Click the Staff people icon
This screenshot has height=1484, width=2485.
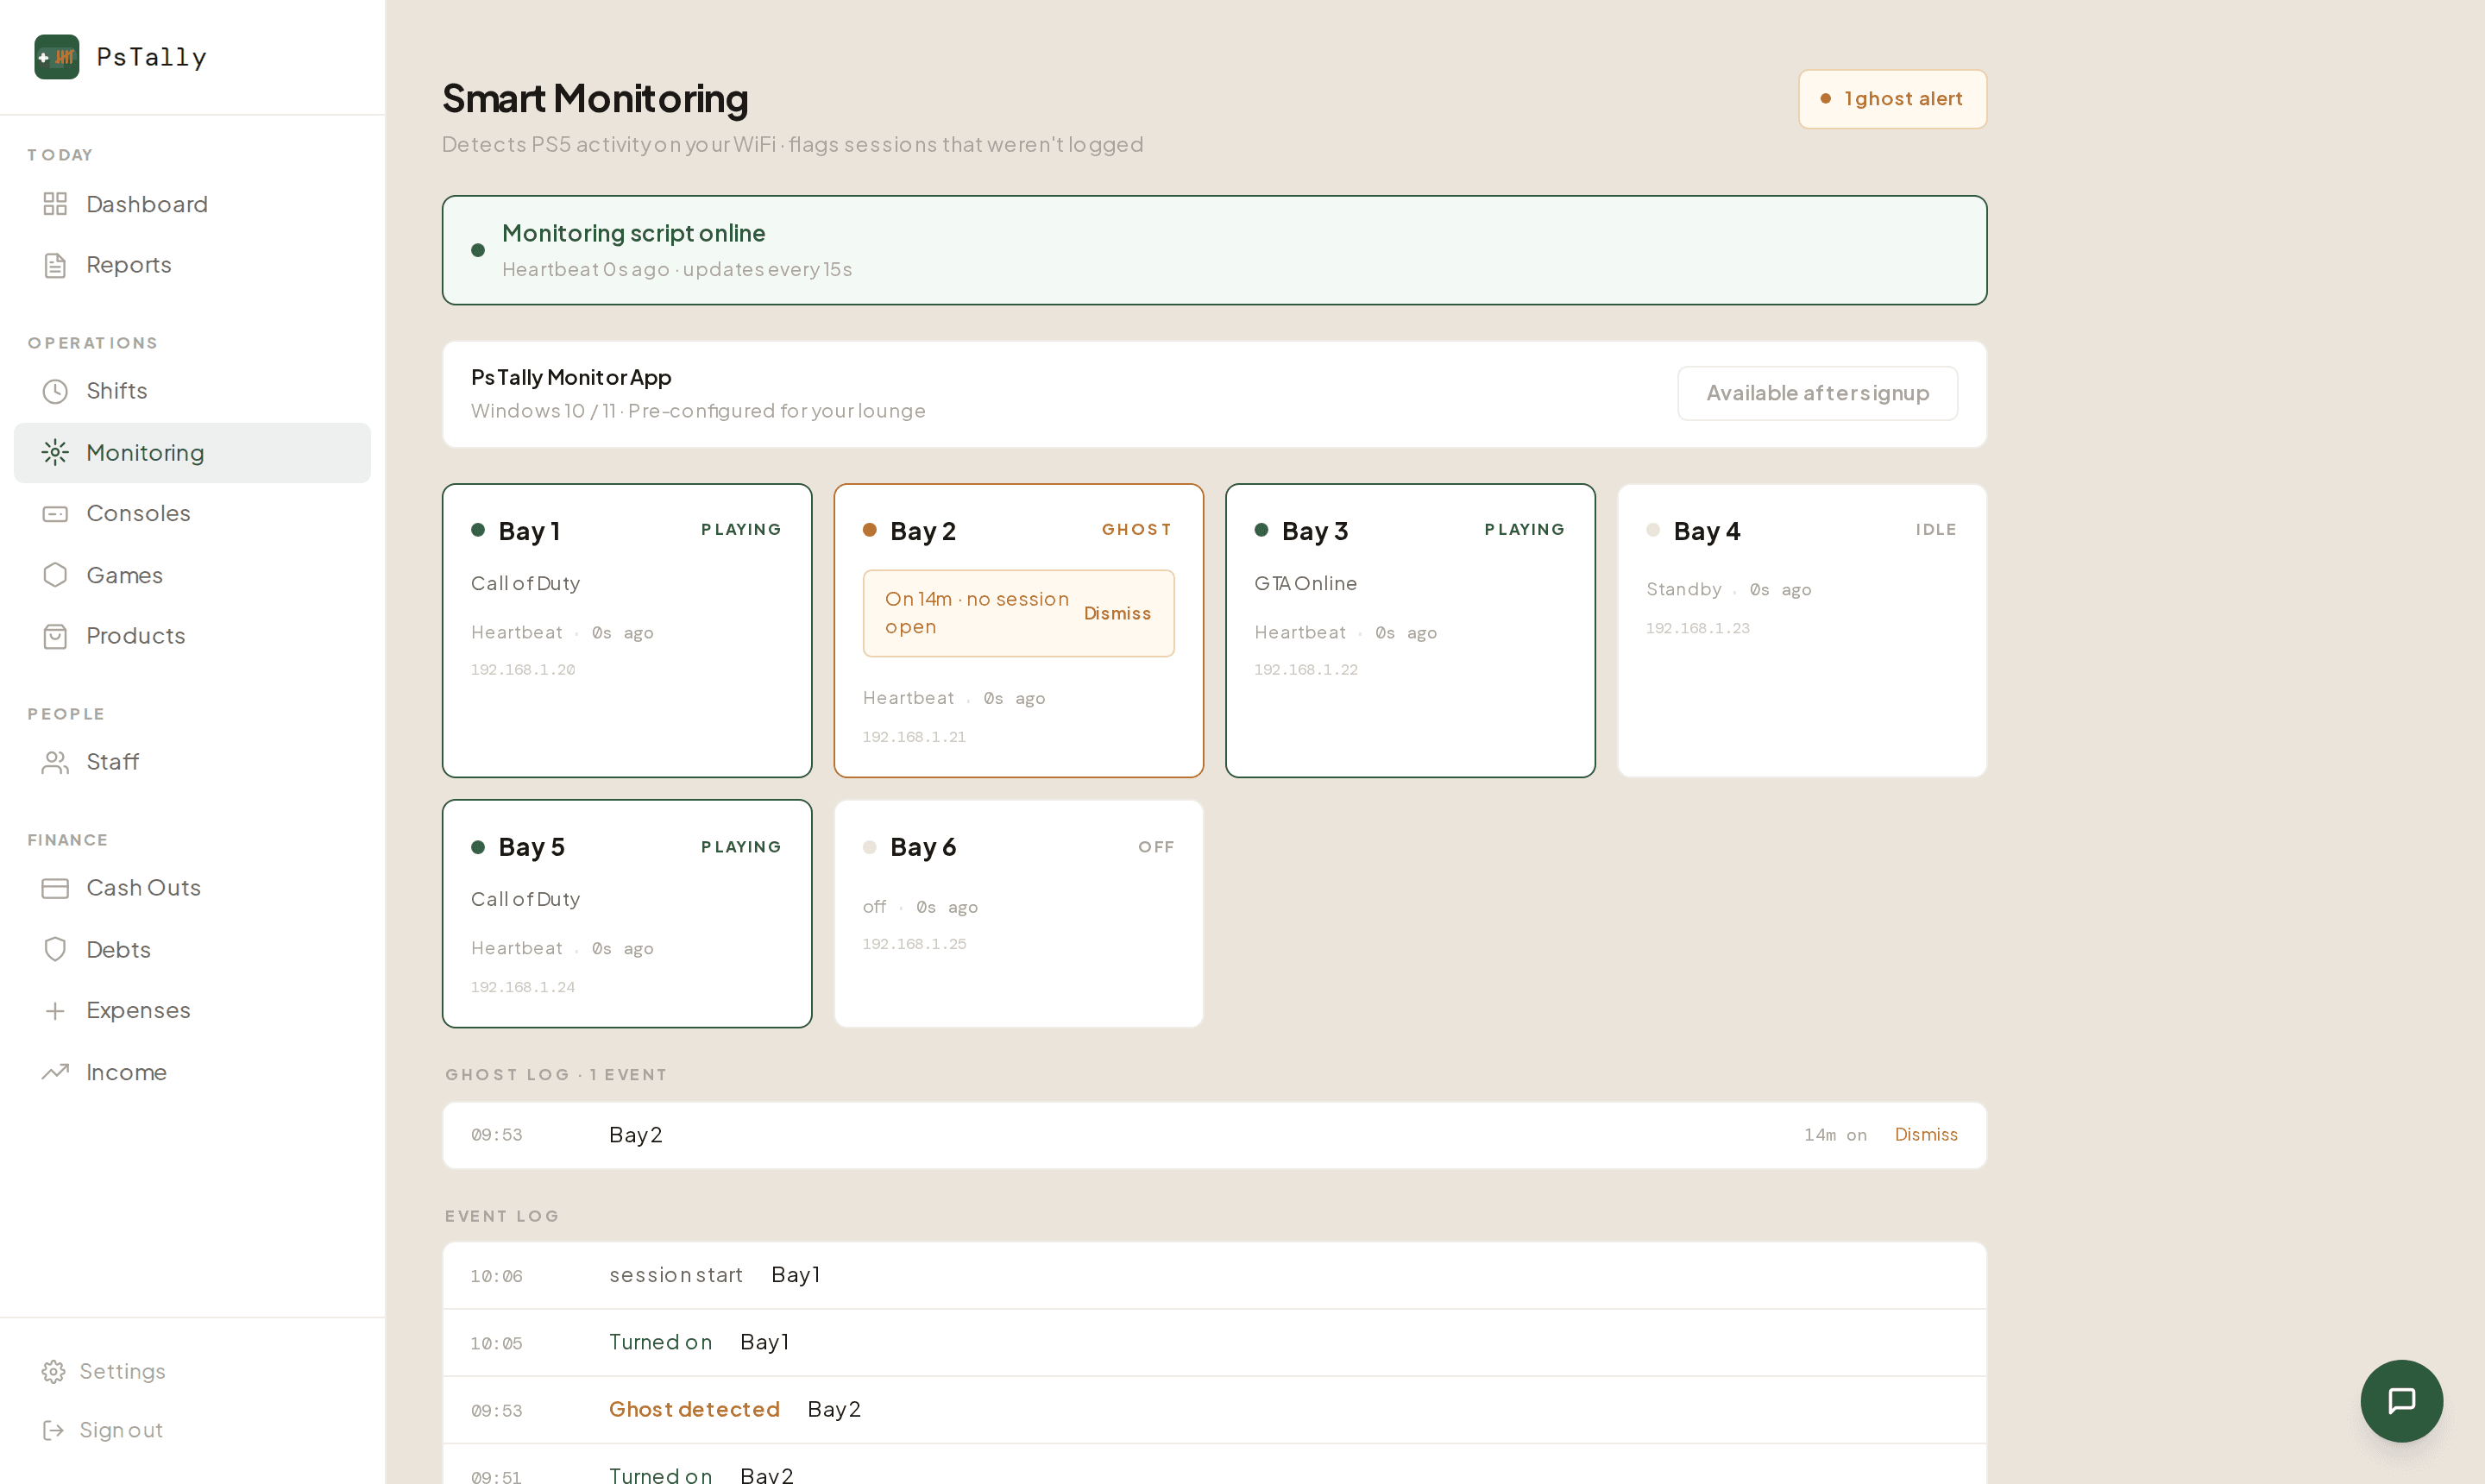[55, 762]
